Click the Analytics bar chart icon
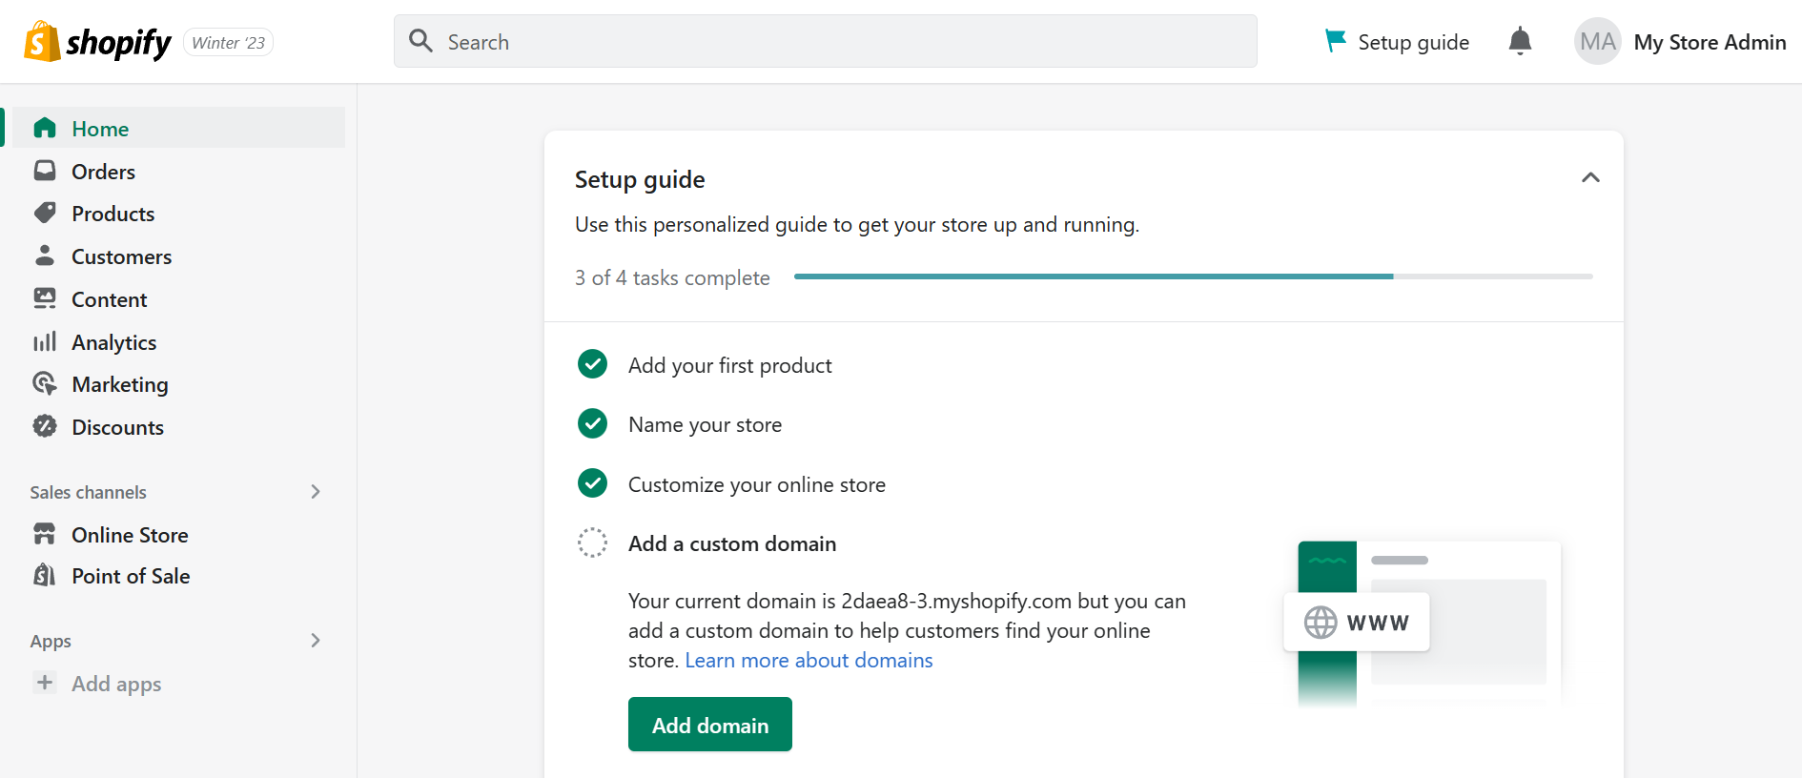This screenshot has width=1802, height=778. point(45,341)
